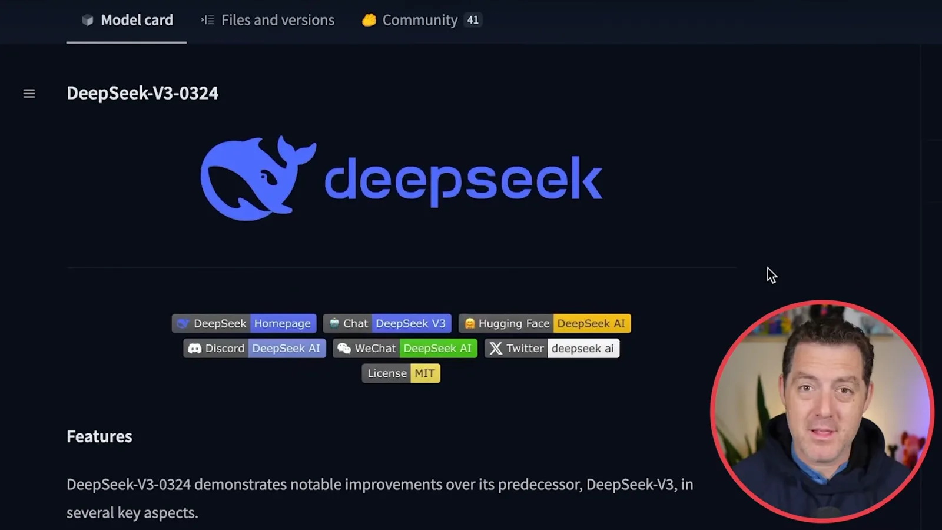Open the Files and versions tab
This screenshot has height=530, width=942.
point(267,20)
